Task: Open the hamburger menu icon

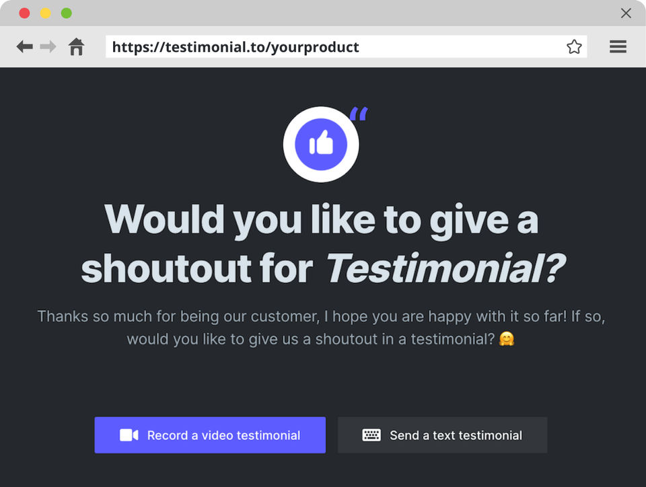Action: [618, 46]
